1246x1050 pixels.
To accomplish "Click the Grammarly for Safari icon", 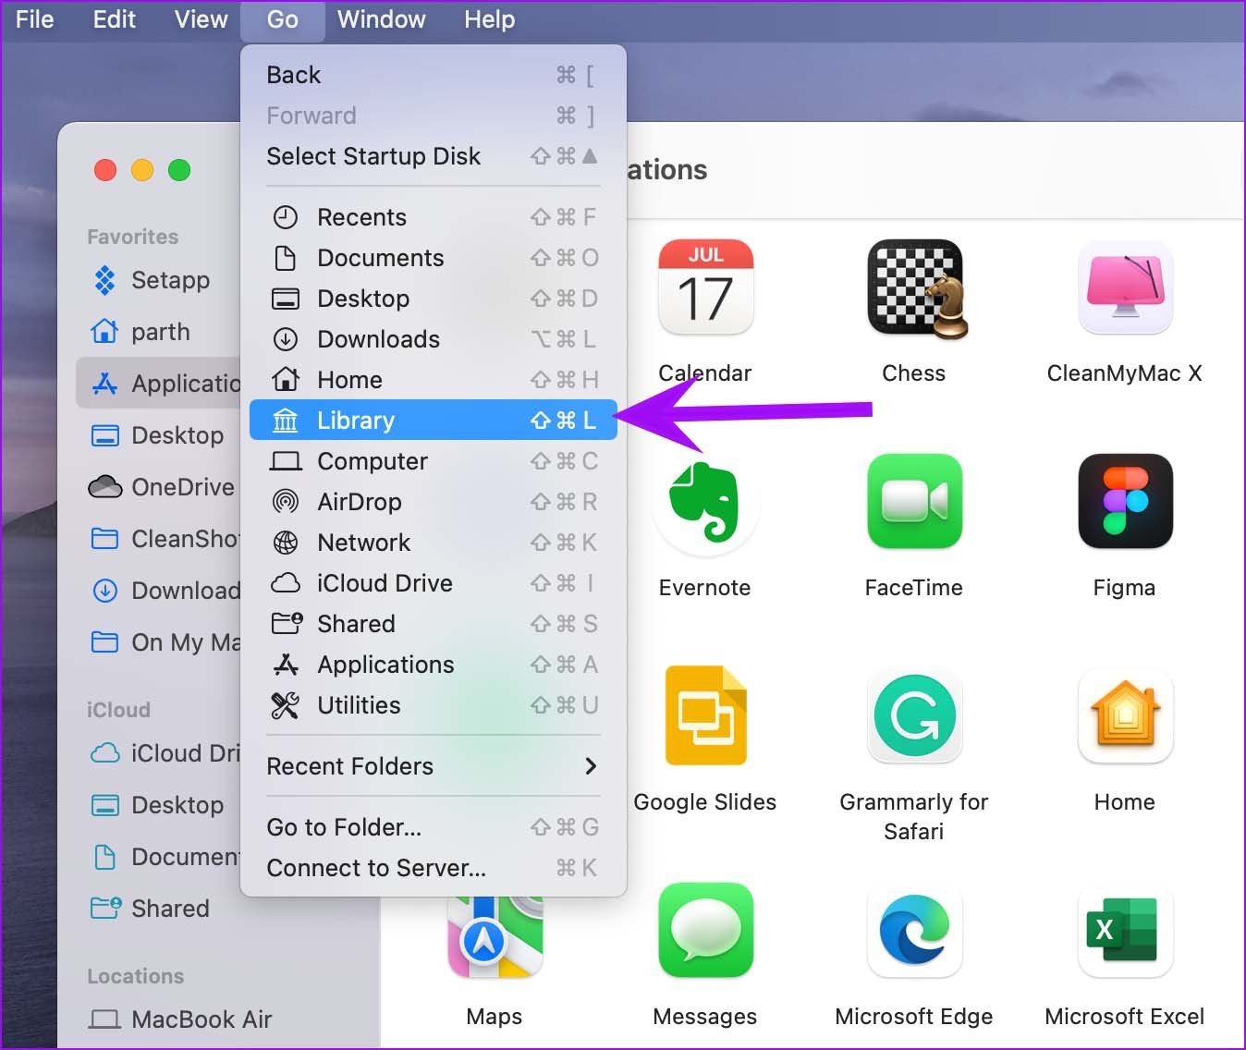I will 914,715.
